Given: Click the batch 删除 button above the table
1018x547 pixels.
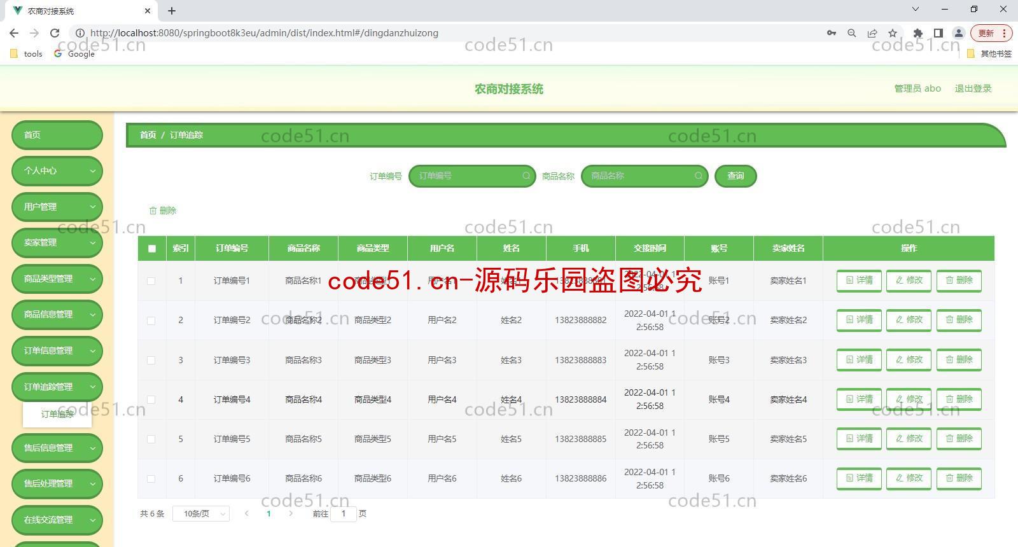Looking at the screenshot, I should click(x=163, y=211).
